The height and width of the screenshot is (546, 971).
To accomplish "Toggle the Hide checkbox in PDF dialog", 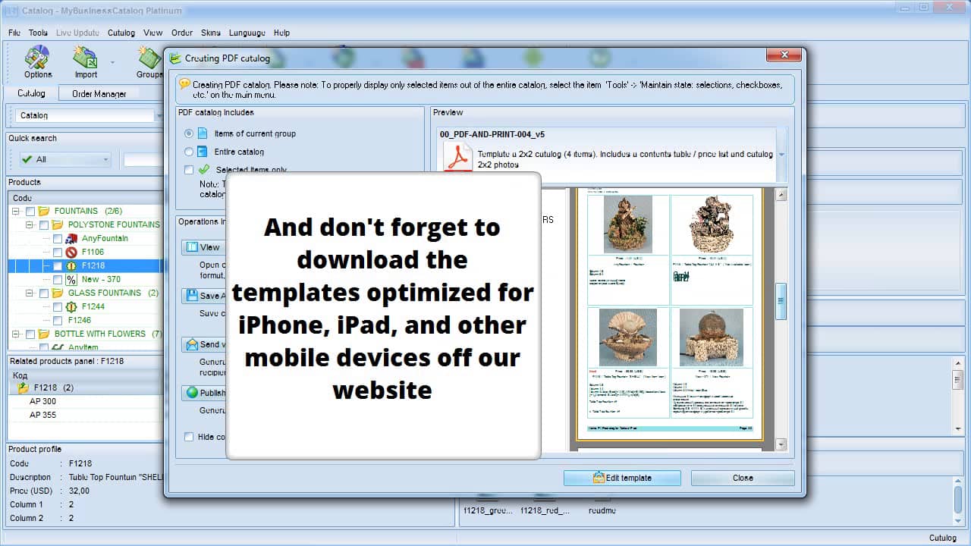I will click(x=189, y=437).
